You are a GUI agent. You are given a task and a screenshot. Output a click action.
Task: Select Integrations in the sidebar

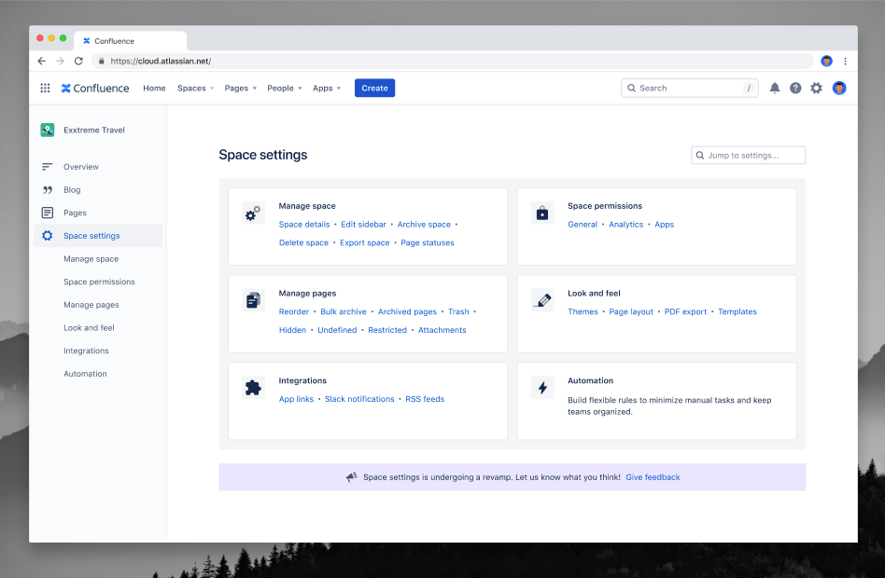point(86,351)
